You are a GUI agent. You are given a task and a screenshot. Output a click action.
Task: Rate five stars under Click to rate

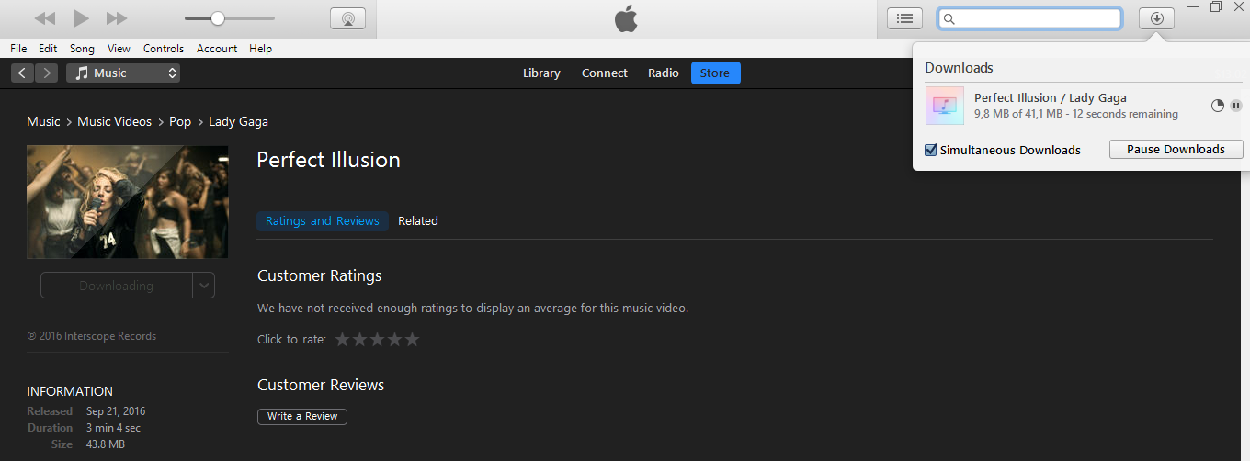[412, 340]
